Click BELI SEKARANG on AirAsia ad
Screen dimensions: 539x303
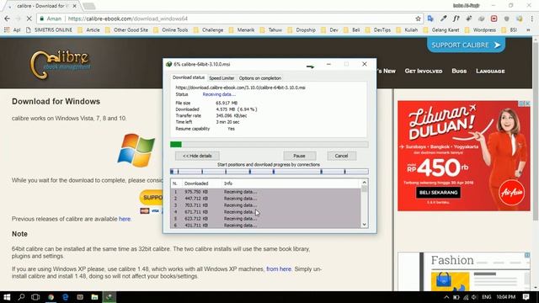(x=438, y=193)
